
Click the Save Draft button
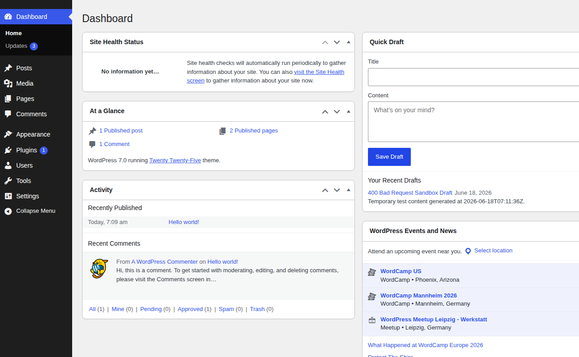tap(389, 157)
